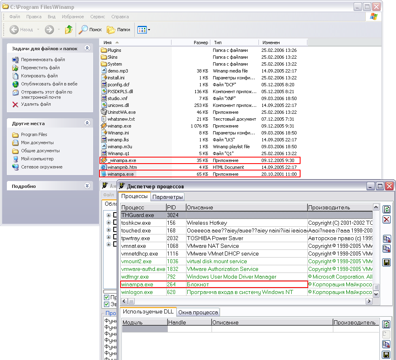Image resolution: width=396 pixels, height=360 pixels.
Task: Collapse Другие места panel
Action: coord(87,123)
